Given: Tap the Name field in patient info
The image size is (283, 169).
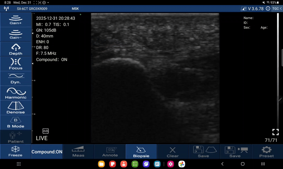Looking at the screenshot, I should point(249,18).
